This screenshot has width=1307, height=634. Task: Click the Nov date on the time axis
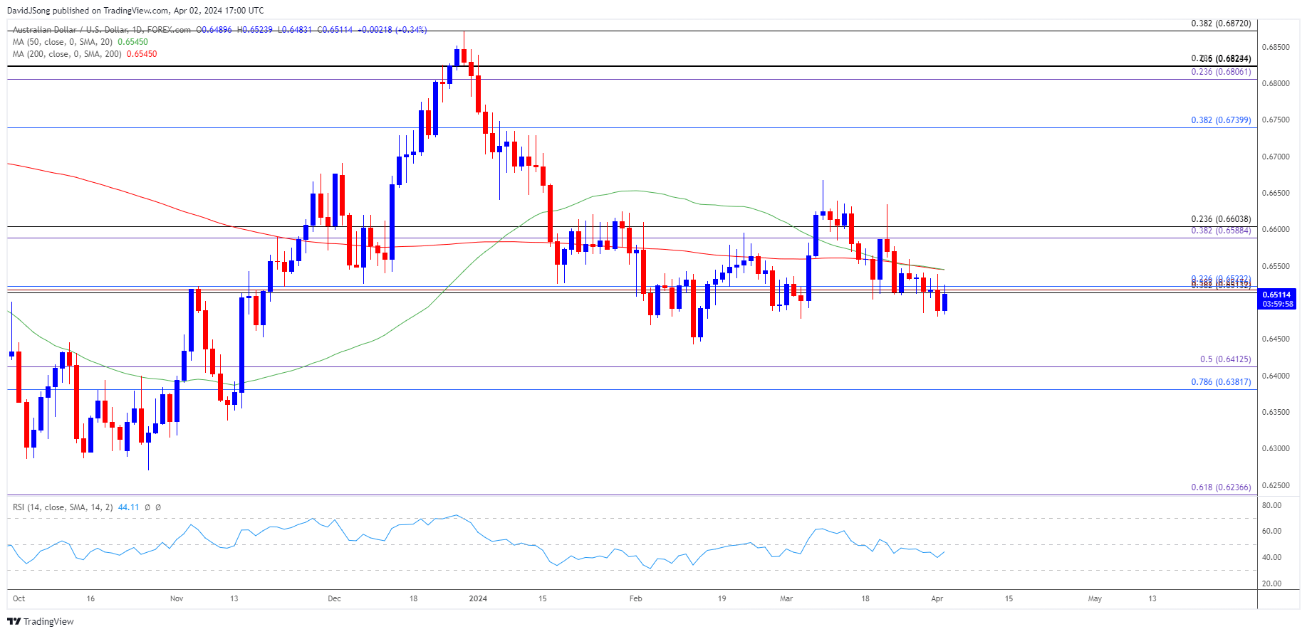(x=177, y=598)
